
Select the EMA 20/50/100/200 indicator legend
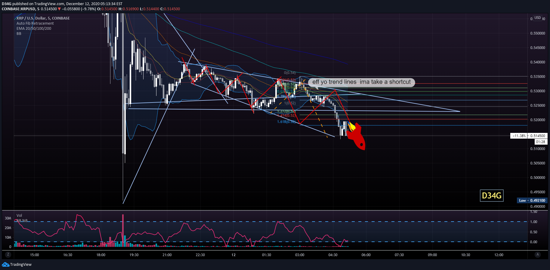[x=34, y=29]
